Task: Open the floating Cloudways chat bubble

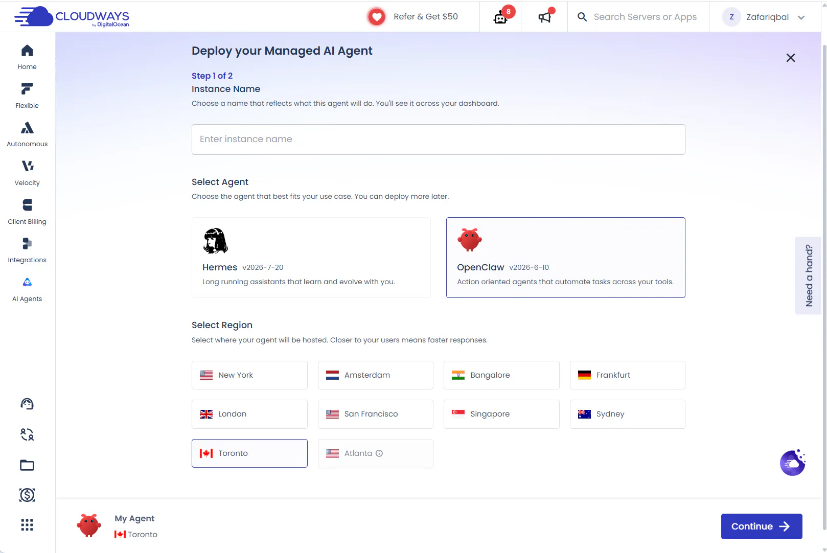Action: point(793,463)
